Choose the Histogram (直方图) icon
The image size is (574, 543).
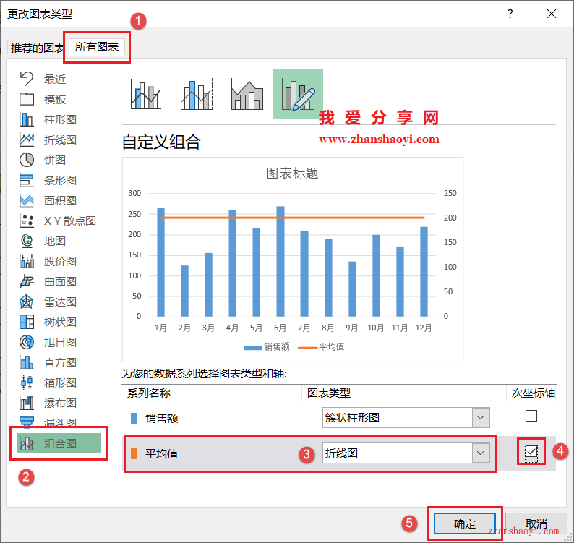pyautogui.click(x=26, y=362)
